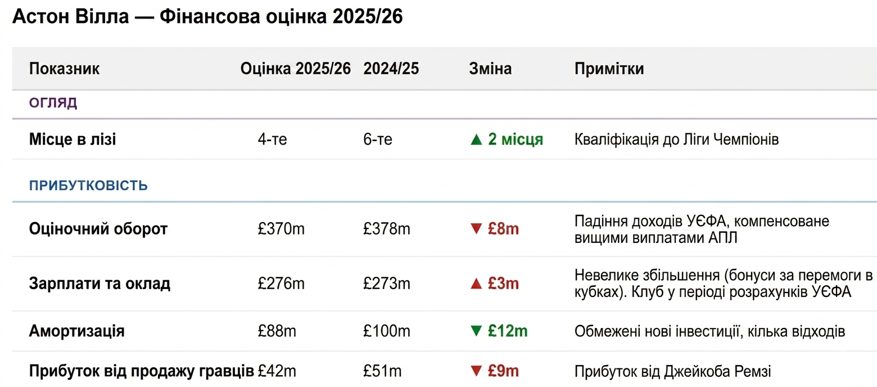Screen dimensions: 877x387
Task: Click the Примітки column header
Action: [x=609, y=69]
